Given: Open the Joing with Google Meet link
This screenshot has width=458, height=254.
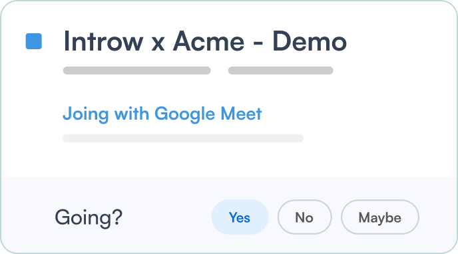Looking at the screenshot, I should [x=162, y=114].
